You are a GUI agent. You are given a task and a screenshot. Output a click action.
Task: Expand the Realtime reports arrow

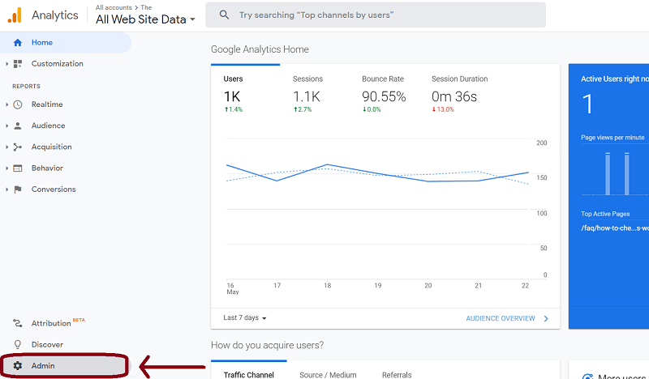tap(6, 104)
